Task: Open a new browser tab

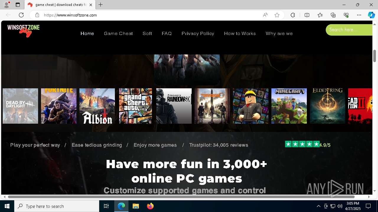Action: 101,5
